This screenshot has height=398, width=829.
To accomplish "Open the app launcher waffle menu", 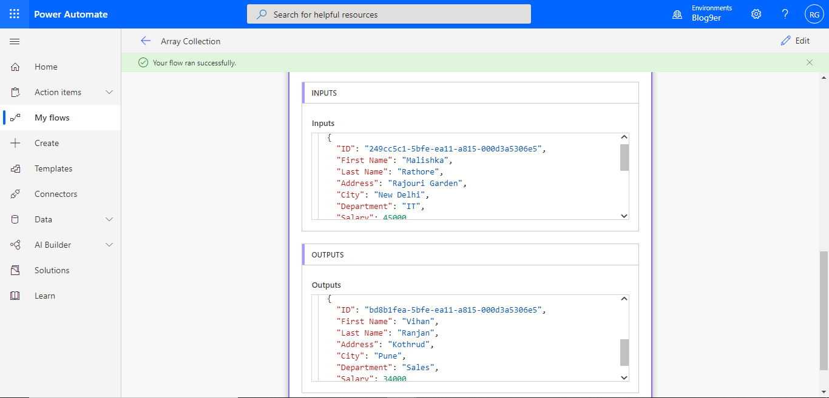I will pyautogui.click(x=14, y=13).
